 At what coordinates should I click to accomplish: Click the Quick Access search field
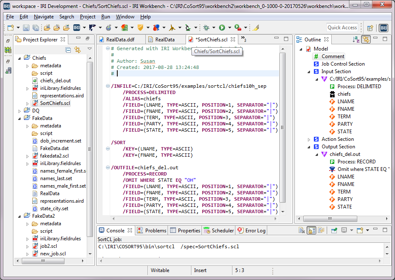tap(342, 28)
